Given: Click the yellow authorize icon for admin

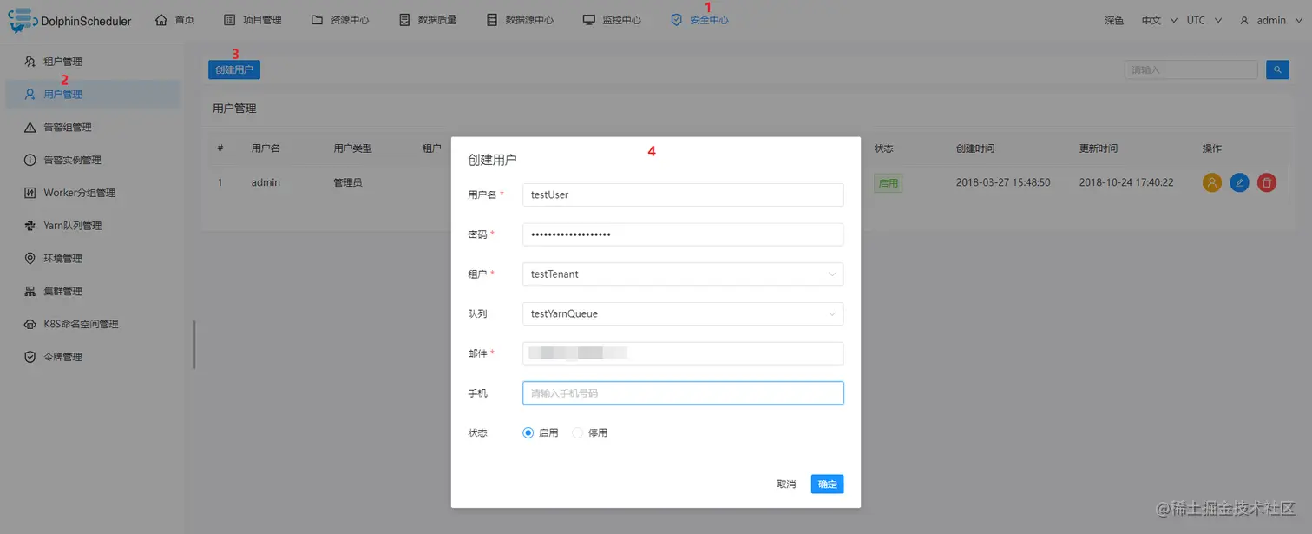Looking at the screenshot, I should coord(1212,182).
